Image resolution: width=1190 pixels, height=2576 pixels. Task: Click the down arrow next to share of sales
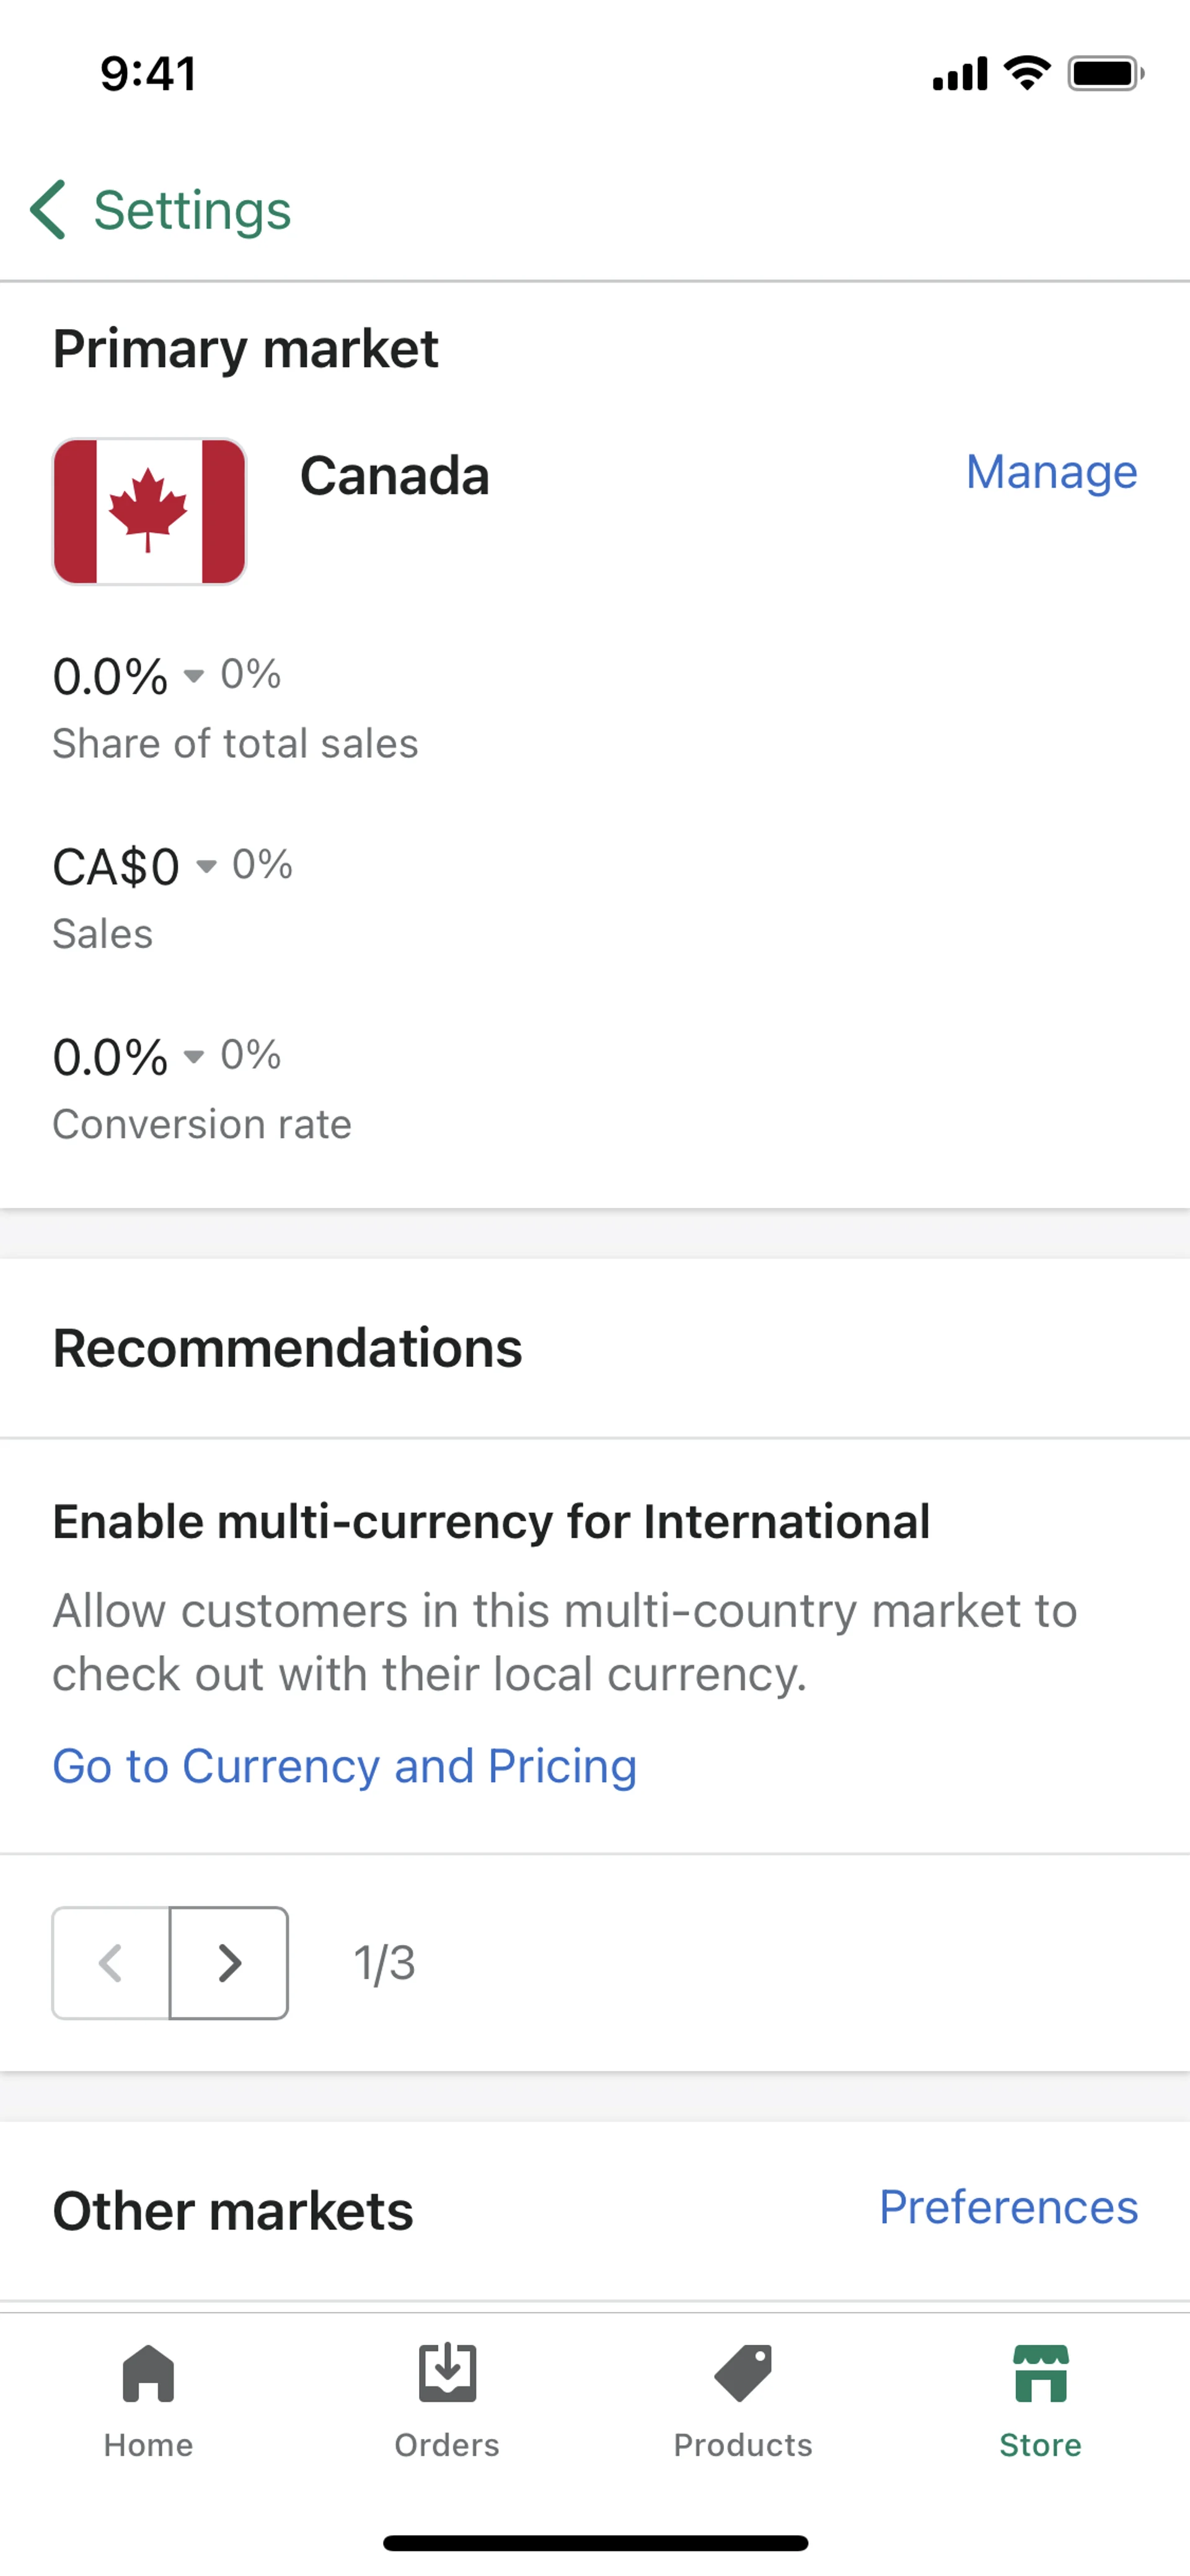point(194,676)
